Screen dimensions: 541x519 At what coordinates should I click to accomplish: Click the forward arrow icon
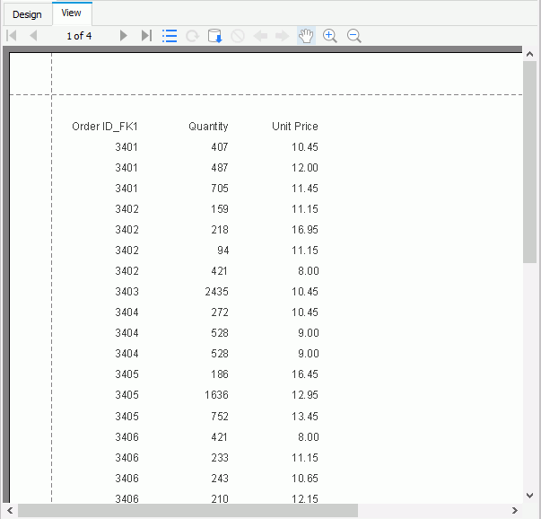pyautogui.click(x=282, y=36)
